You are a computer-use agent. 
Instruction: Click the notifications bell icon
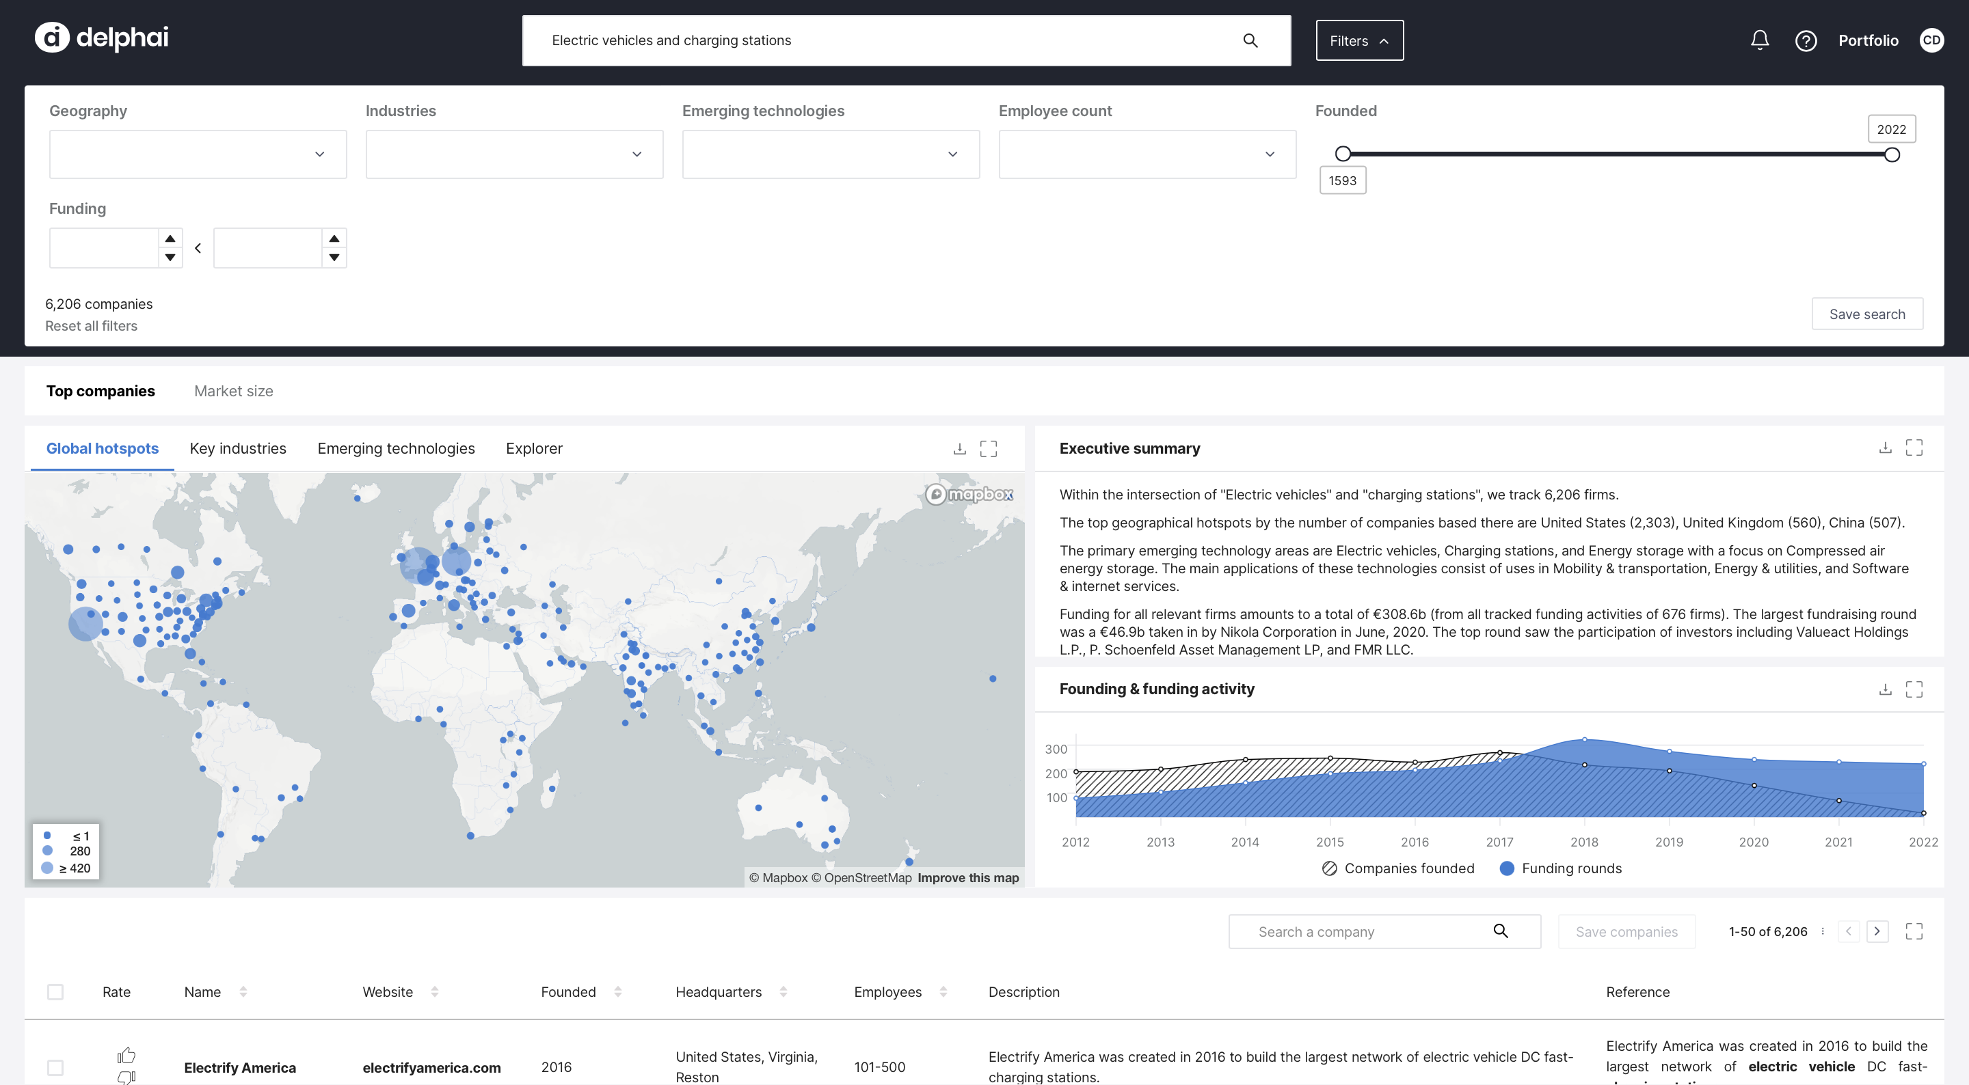click(1760, 40)
